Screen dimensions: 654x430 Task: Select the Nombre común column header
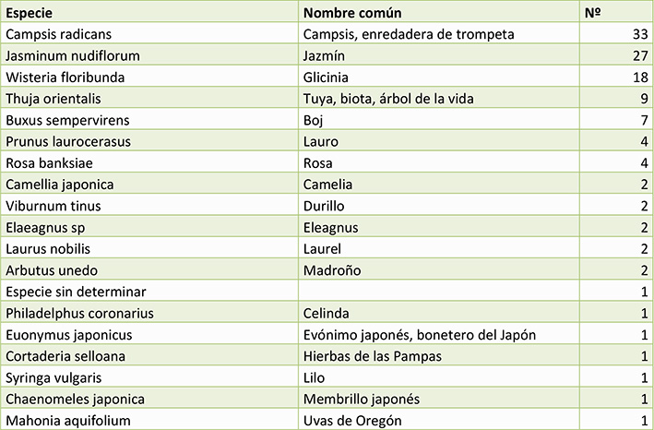(439, 12)
